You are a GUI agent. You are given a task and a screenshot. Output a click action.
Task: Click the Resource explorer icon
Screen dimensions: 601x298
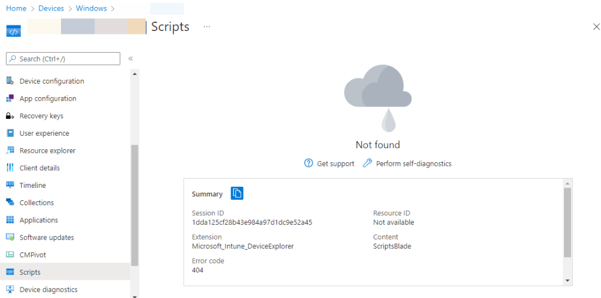point(9,150)
